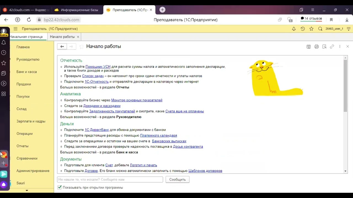The image size is (353, 198).
Task: Open print preview icon in form toolbar
Action: 324,47
